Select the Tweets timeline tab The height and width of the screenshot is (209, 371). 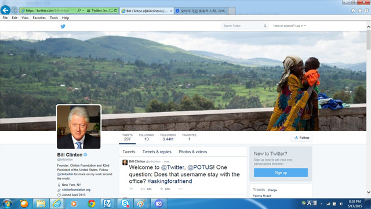click(x=129, y=152)
